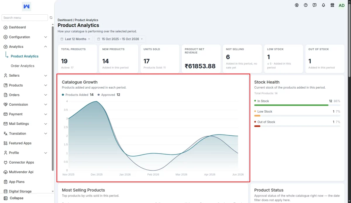Viewport: 351px width, 203px height.
Task: Open the 15 Oct 2025 – 15 Oct 2026 date range picker
Action: [x=120, y=39]
